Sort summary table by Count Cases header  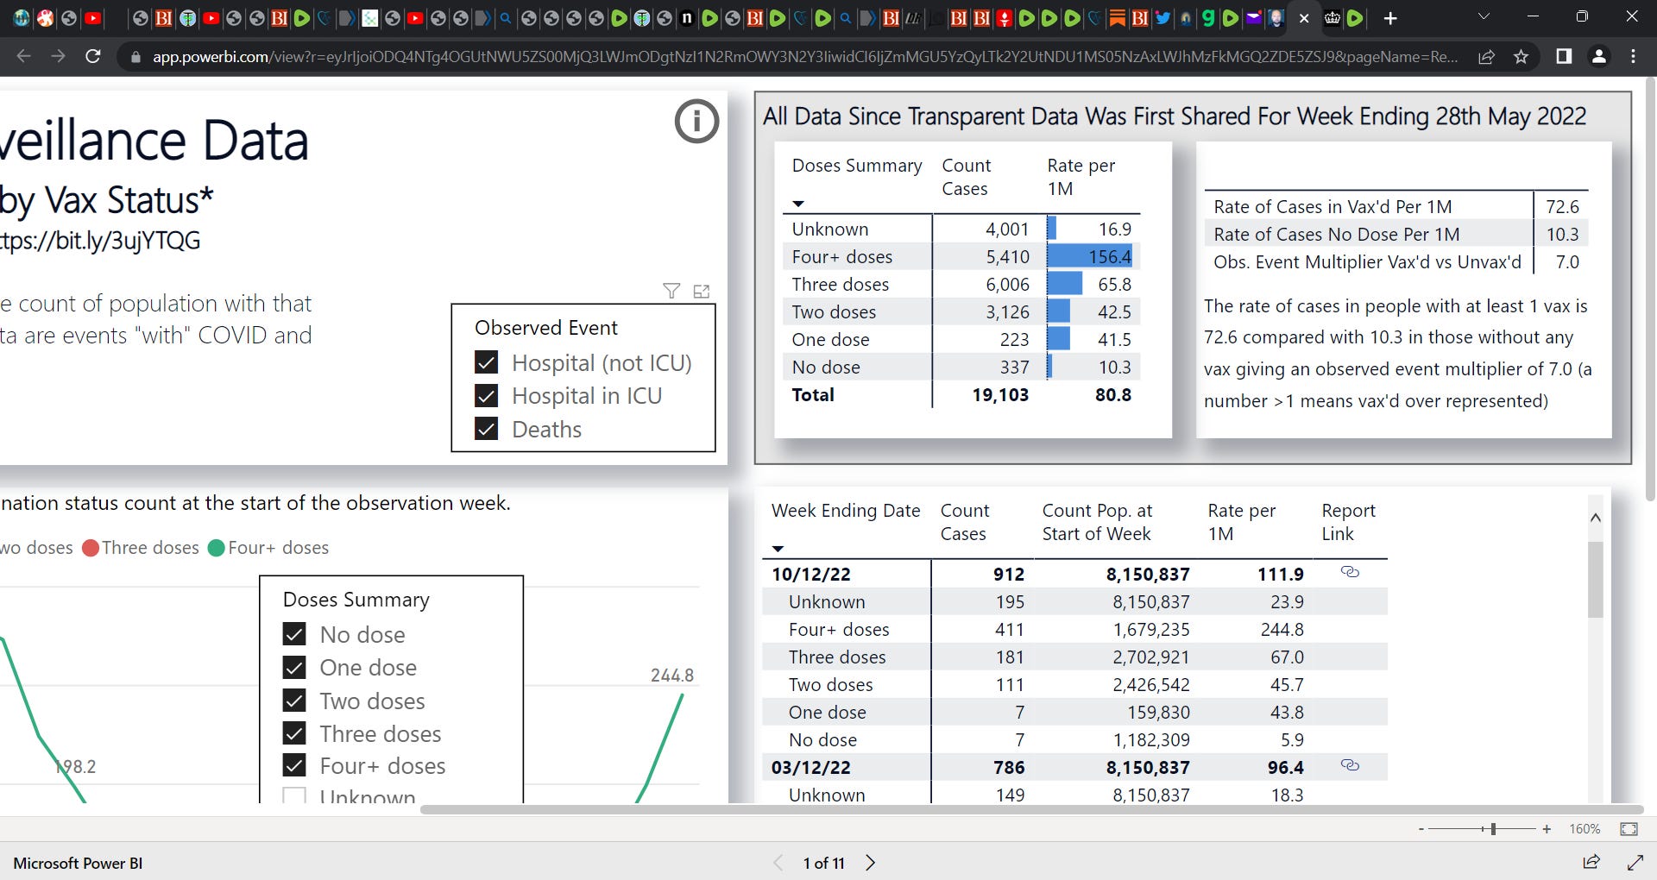click(x=966, y=177)
